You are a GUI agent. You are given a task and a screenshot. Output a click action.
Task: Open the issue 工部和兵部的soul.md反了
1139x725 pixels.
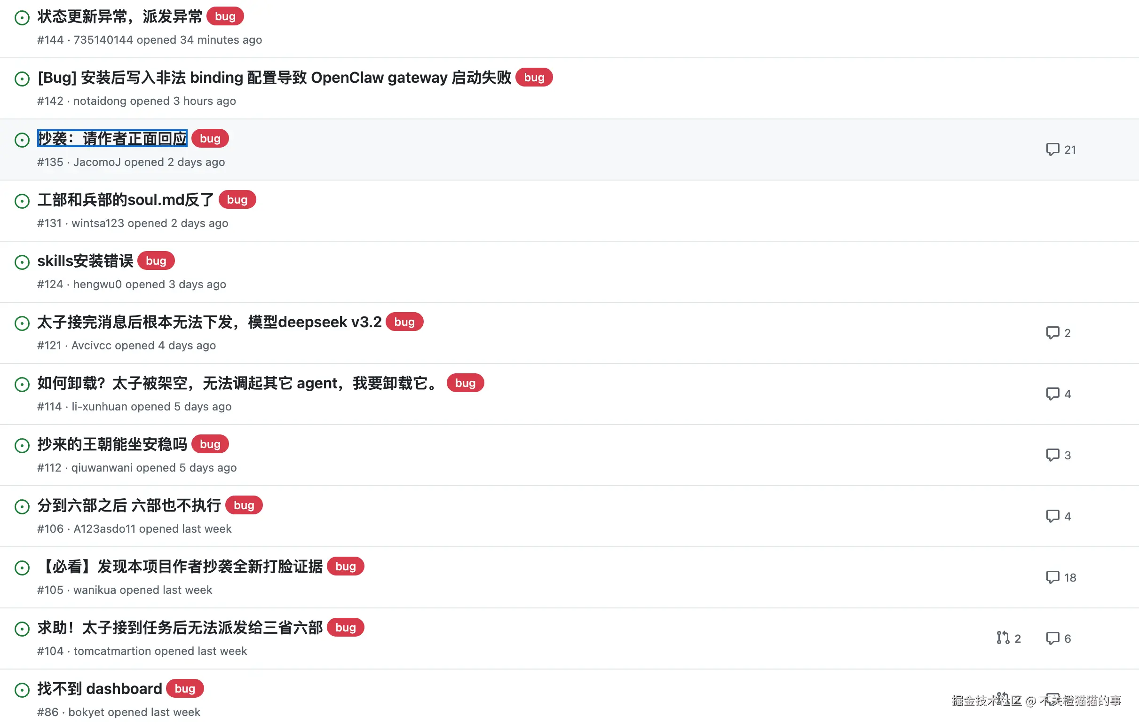[125, 199]
